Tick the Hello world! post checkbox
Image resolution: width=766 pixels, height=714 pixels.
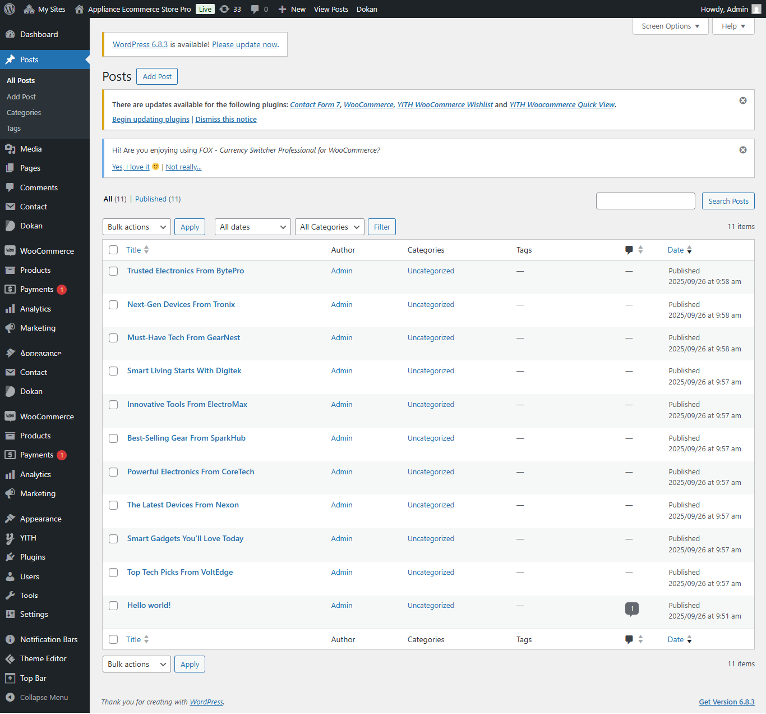(x=113, y=606)
